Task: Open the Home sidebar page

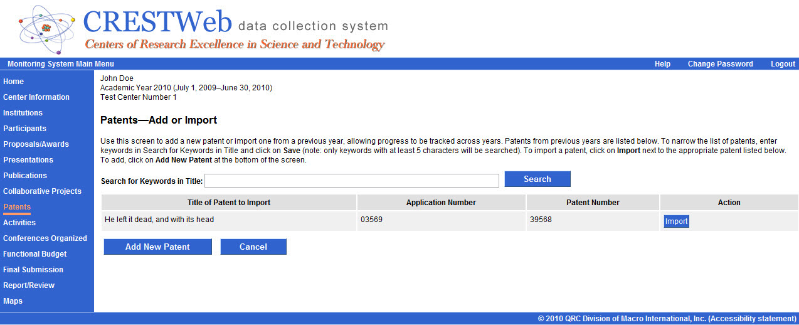Action: 13,82
